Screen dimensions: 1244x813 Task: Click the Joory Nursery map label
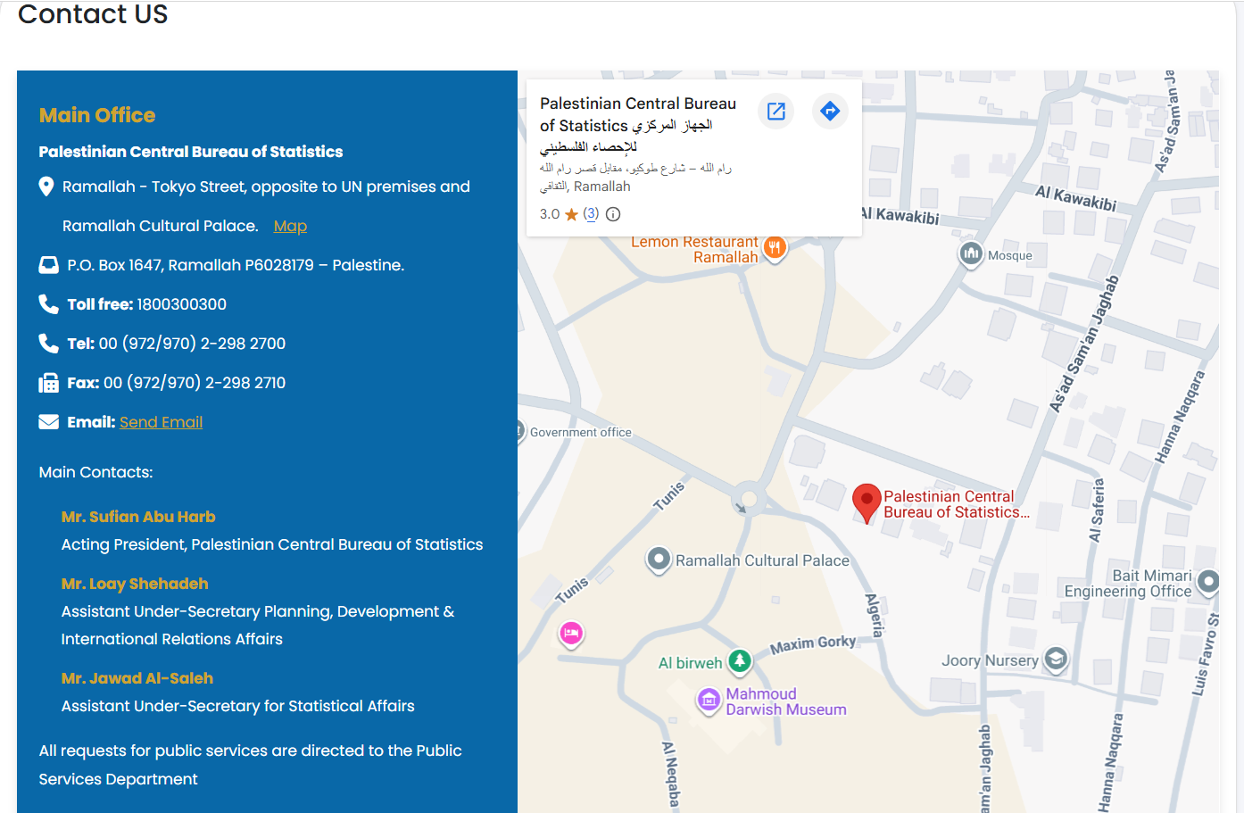pyautogui.click(x=990, y=660)
